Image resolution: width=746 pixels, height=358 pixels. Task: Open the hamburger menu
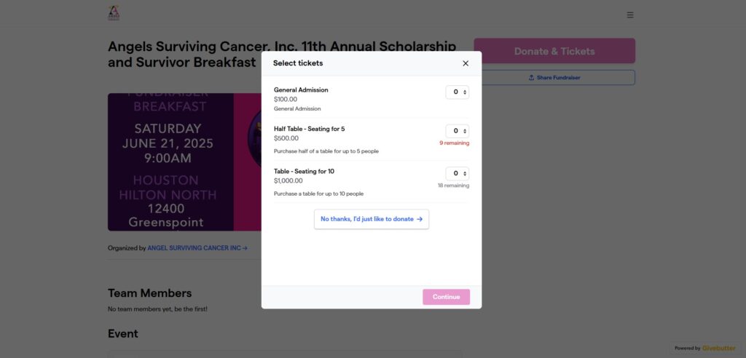tap(630, 15)
